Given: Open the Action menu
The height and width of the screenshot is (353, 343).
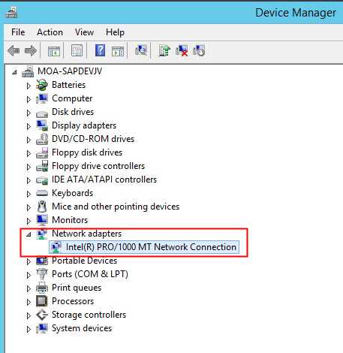Looking at the screenshot, I should point(50,32).
